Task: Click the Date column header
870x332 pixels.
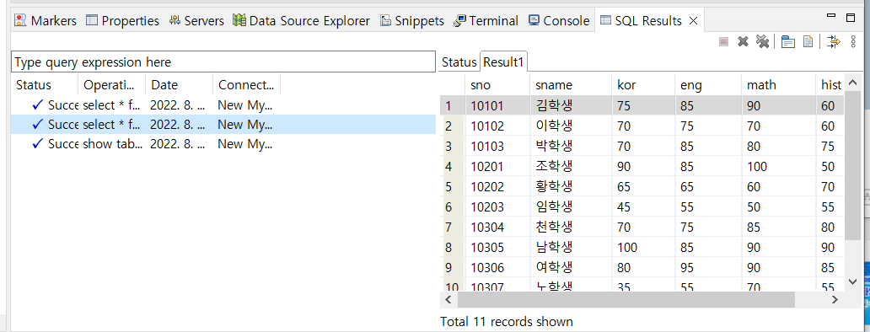Action: pyautogui.click(x=180, y=85)
